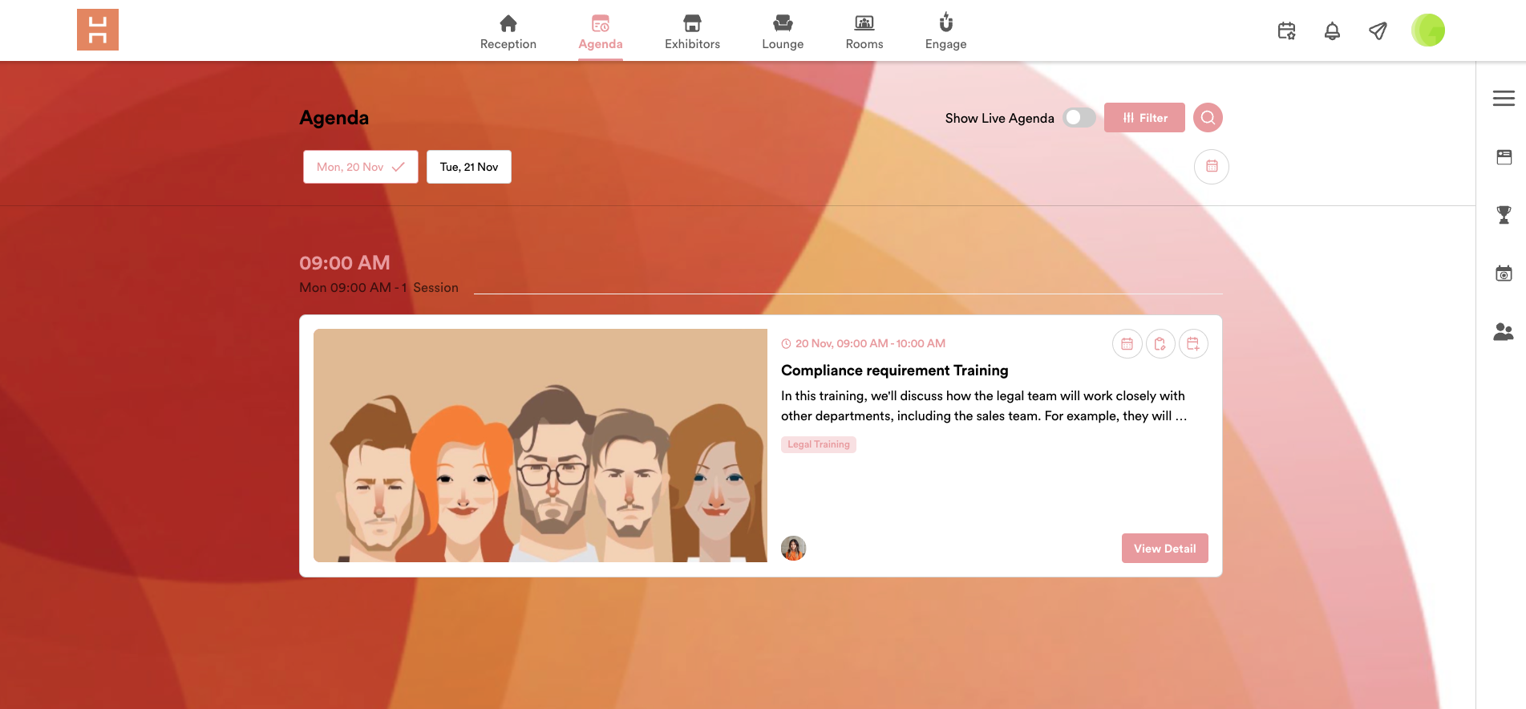The width and height of the screenshot is (1526, 709).
Task: Toggle Show Live Agenda switch
Action: tap(1079, 118)
